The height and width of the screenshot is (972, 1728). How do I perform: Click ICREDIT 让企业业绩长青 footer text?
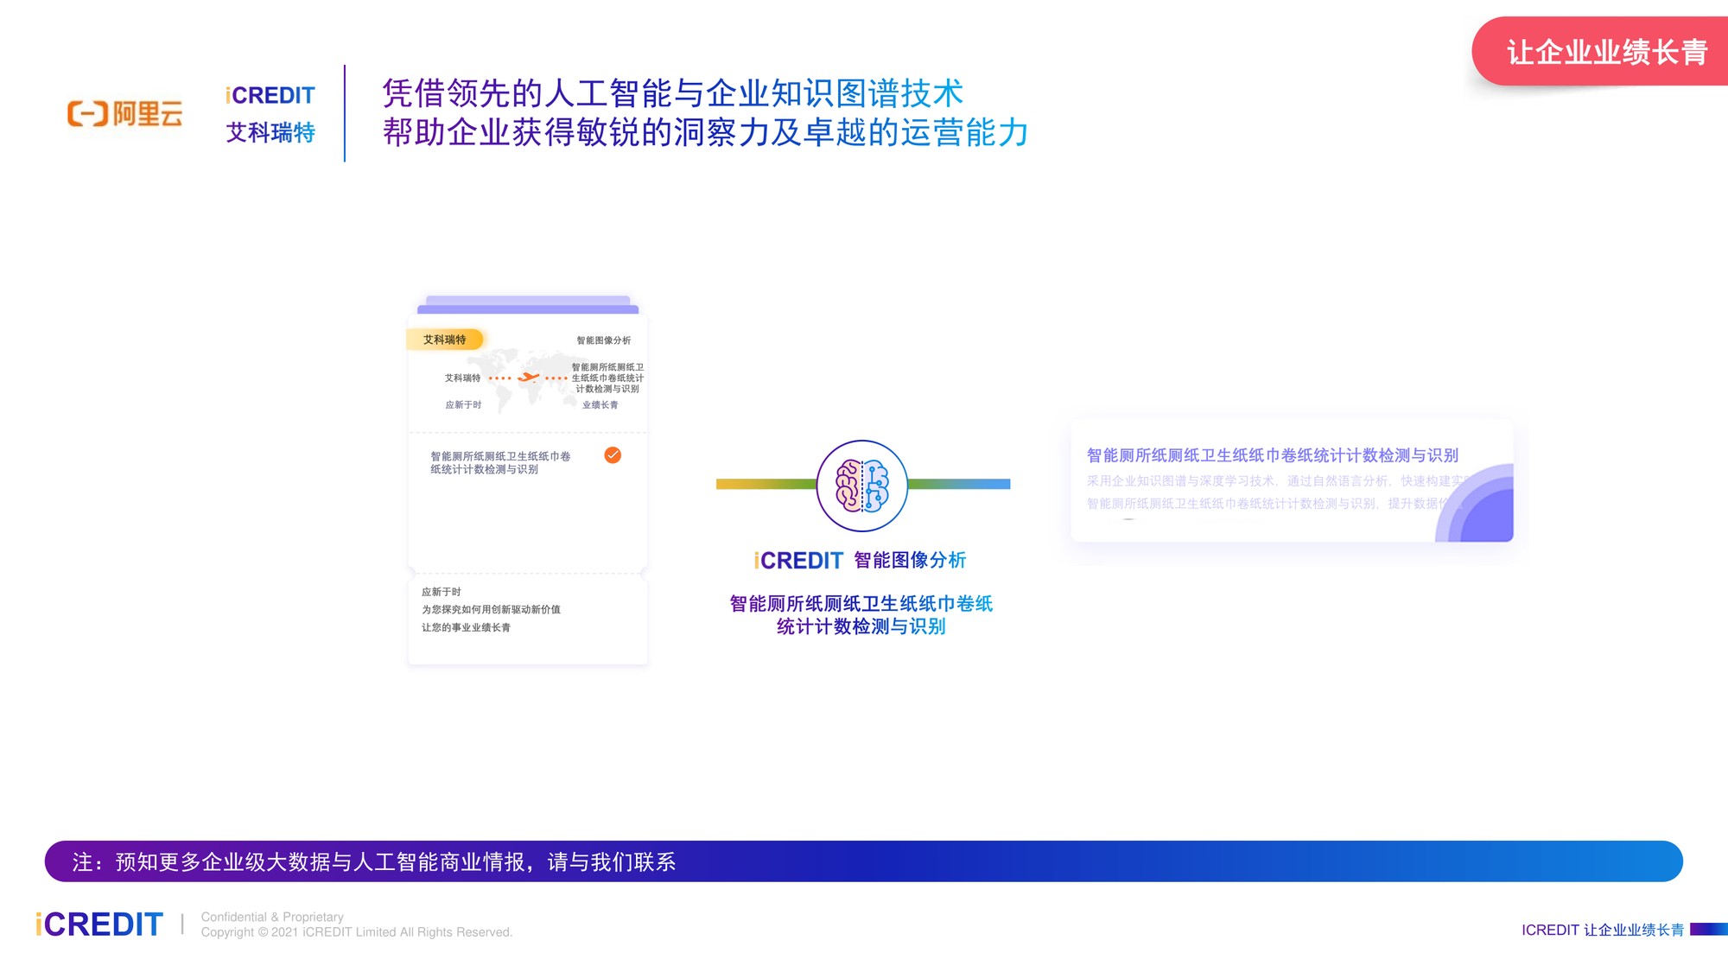(x=1603, y=930)
